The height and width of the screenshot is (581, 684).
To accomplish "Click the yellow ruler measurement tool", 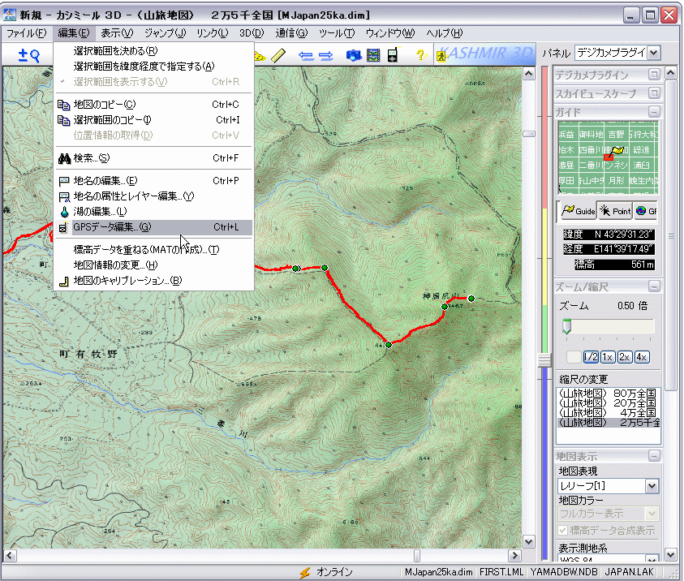I will (x=277, y=55).
